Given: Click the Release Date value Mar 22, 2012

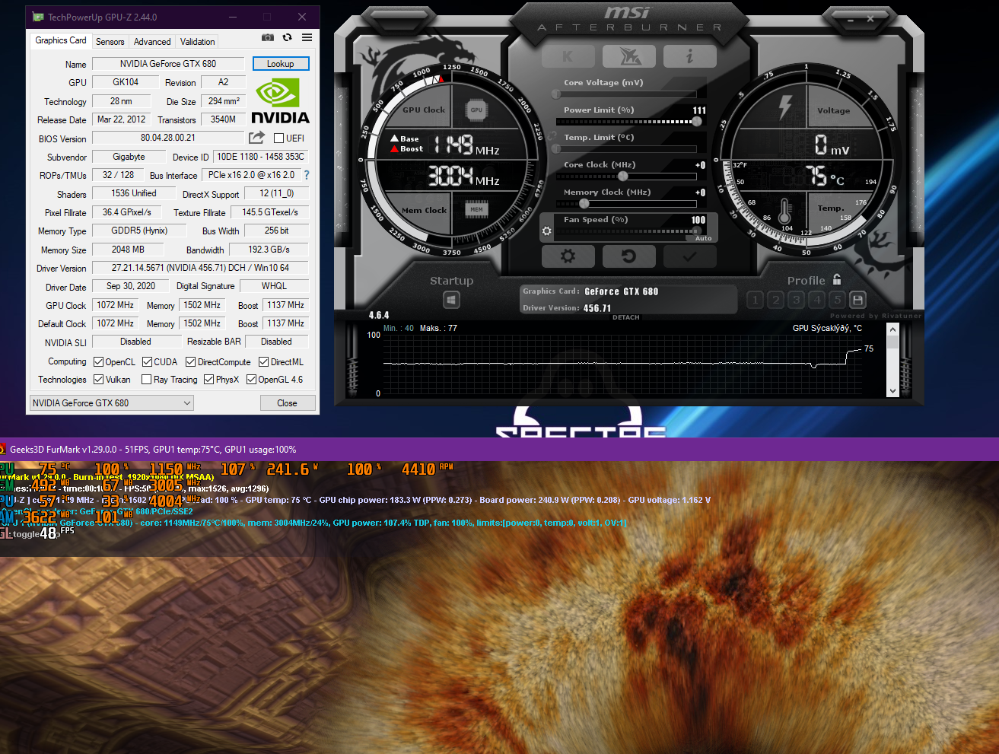Looking at the screenshot, I should [x=121, y=119].
